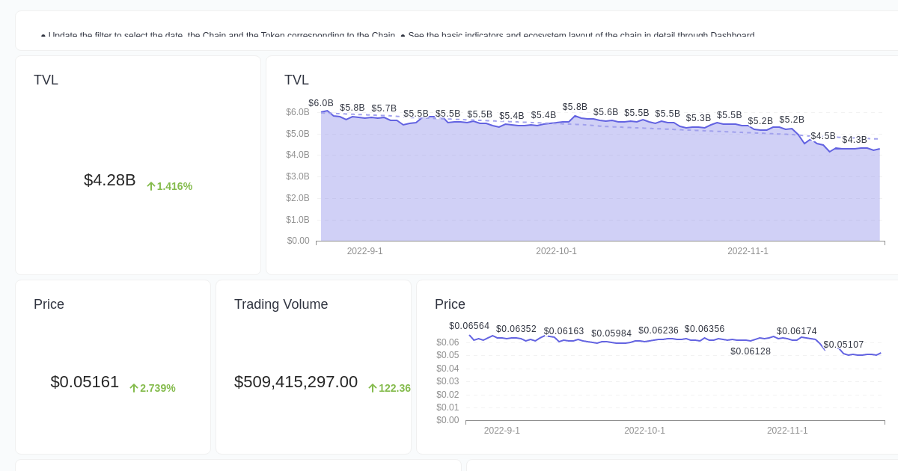Click the green up-arrow beside 2.739%
The height and width of the screenshot is (471, 898).
[133, 388]
